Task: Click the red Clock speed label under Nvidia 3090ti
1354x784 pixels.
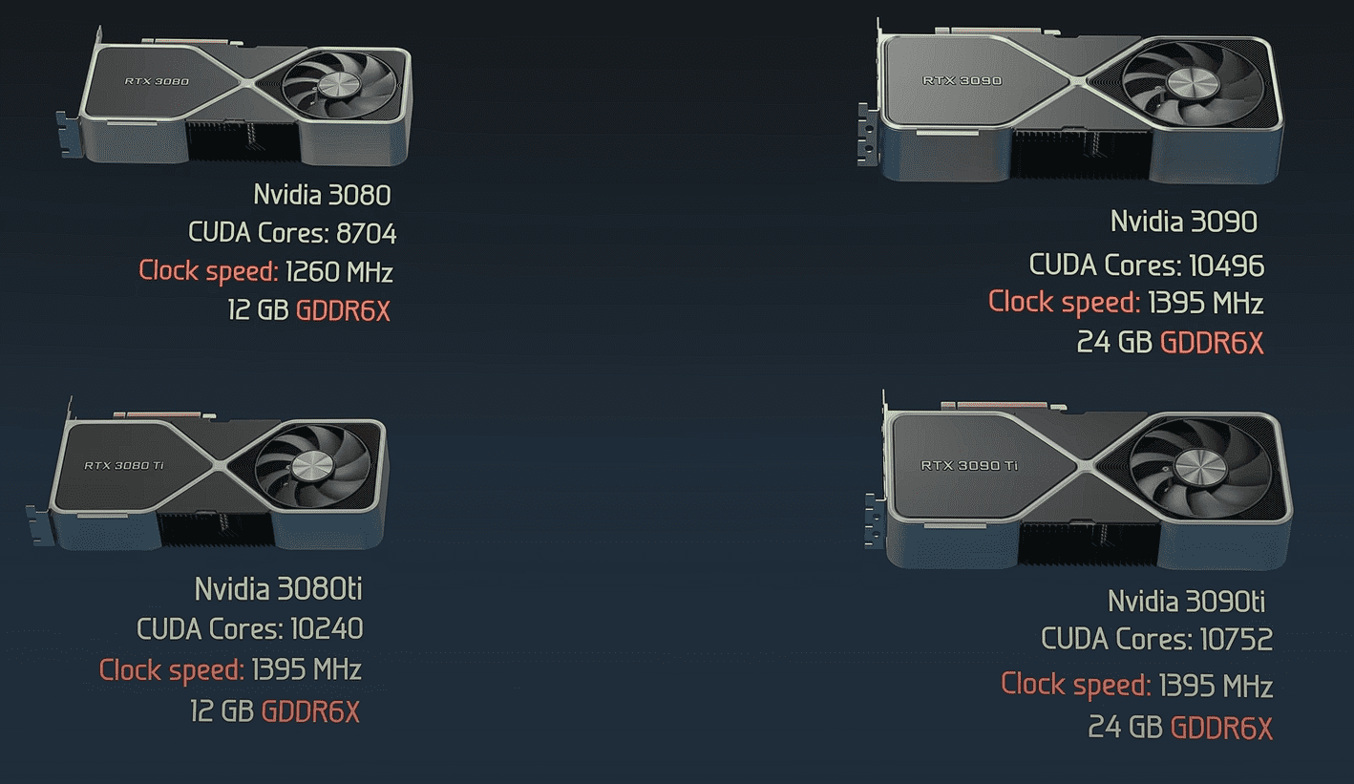Action: (1076, 685)
